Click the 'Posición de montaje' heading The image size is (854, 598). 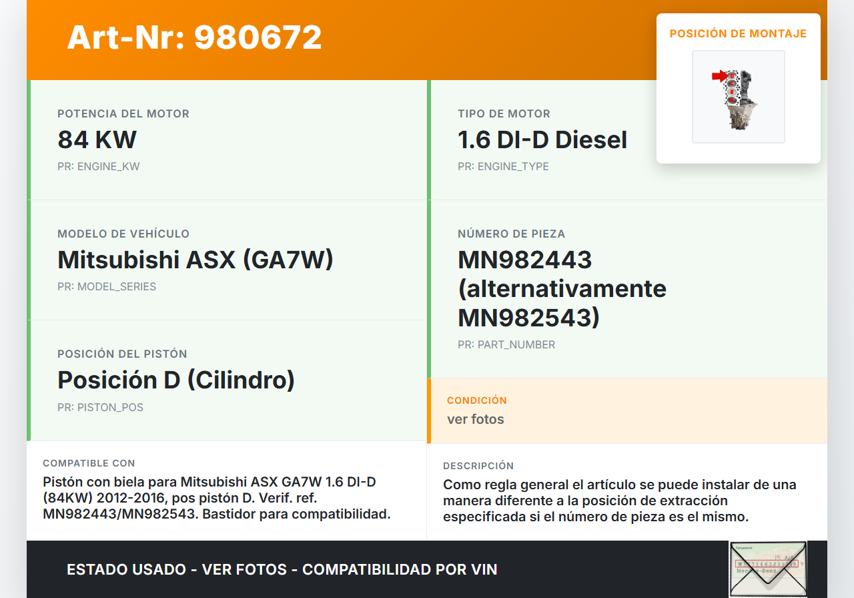tap(738, 33)
